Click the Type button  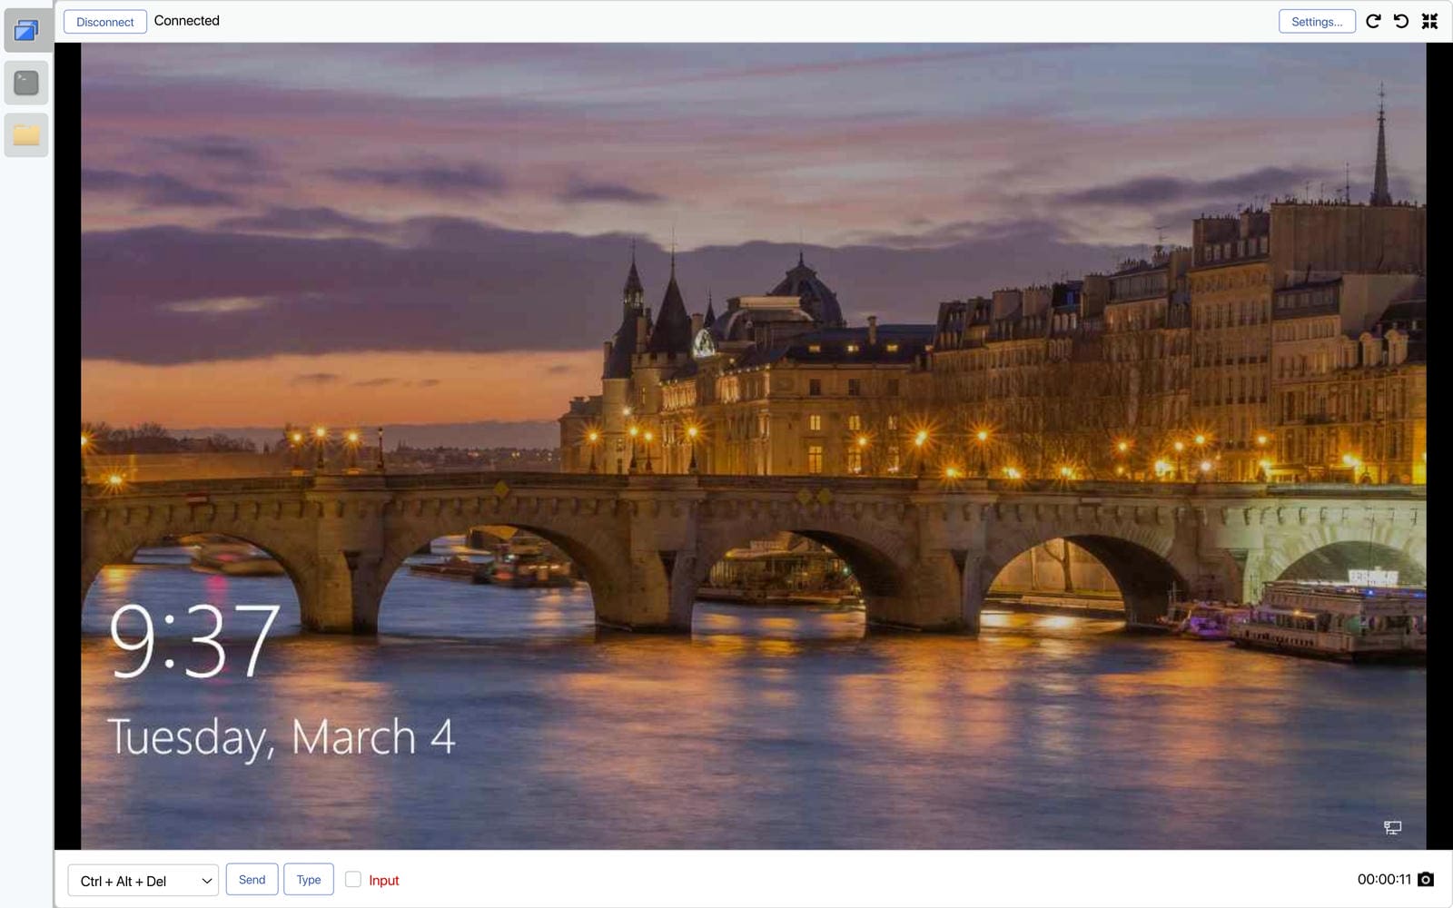[x=308, y=879]
